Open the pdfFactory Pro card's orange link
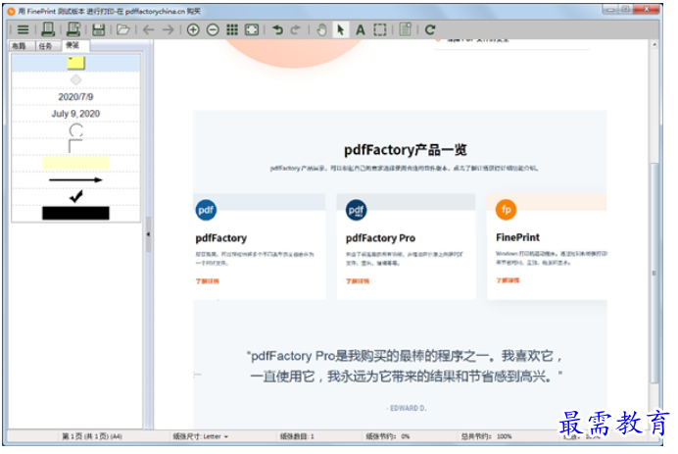The height and width of the screenshot is (454, 678). 358,281
